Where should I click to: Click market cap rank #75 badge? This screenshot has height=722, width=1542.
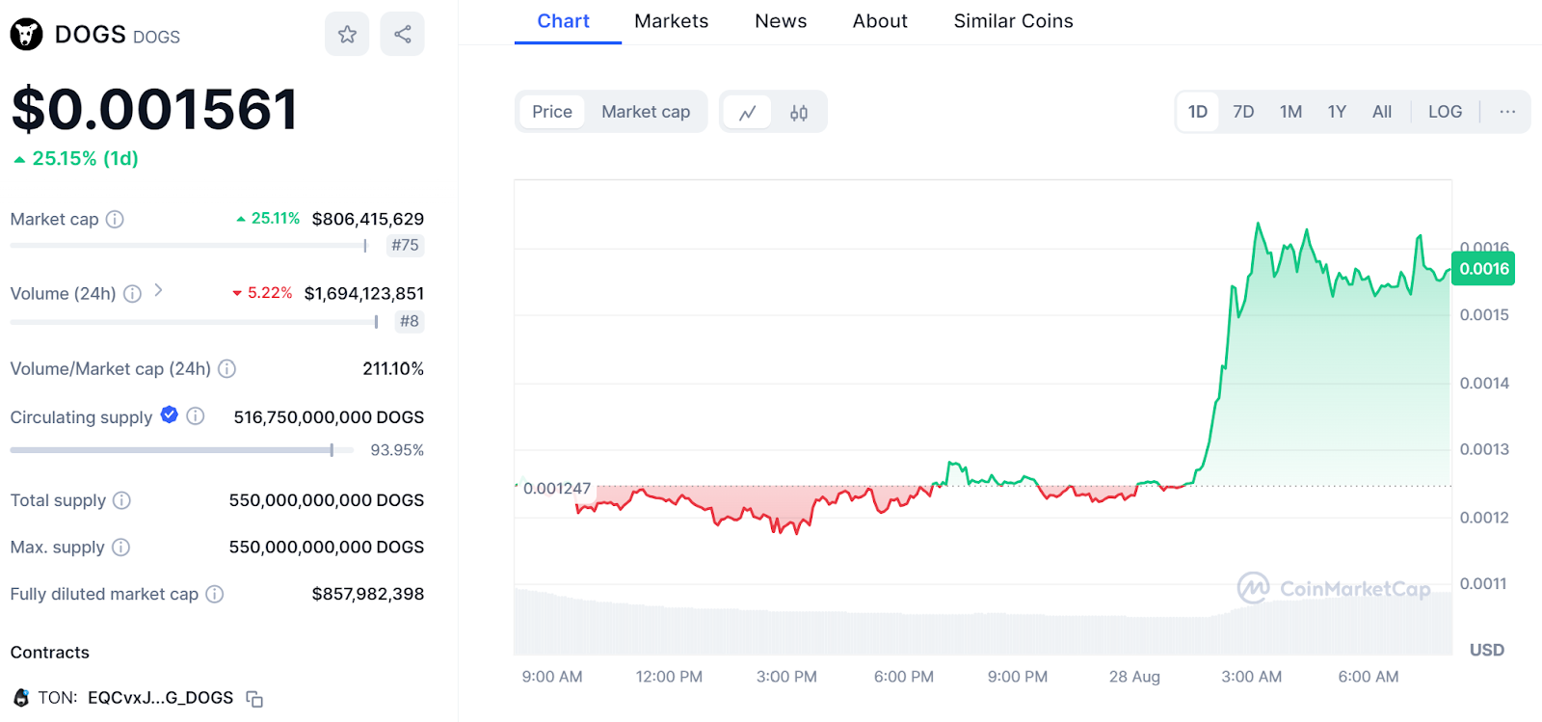tap(405, 246)
